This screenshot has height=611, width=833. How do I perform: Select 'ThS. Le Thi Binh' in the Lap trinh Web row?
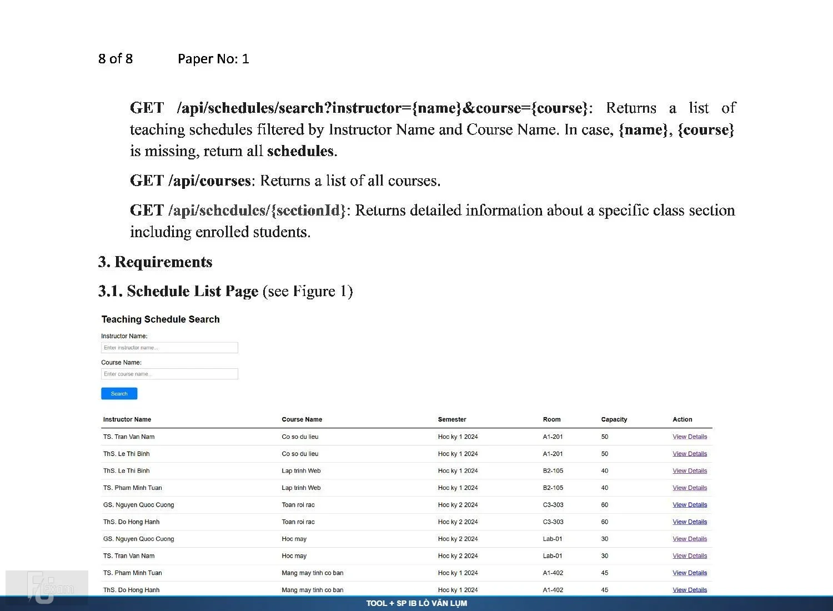pyautogui.click(x=127, y=471)
